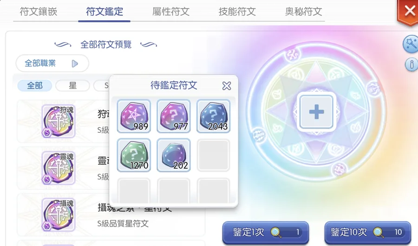The width and height of the screenshot is (418, 246).
Task: Select the blue-purple rune with count 202
Action: tap(174, 155)
